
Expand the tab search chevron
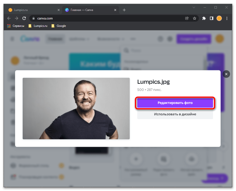[x=194, y=7]
